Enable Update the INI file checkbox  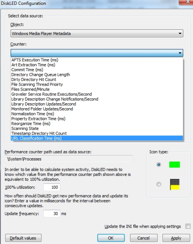pyautogui.click(x=188, y=226)
